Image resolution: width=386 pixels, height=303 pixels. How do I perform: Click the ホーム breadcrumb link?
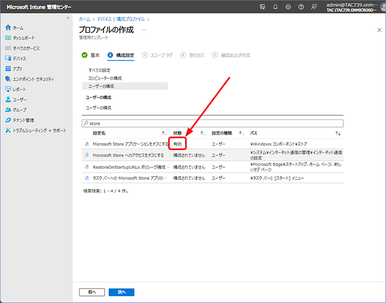click(x=84, y=19)
